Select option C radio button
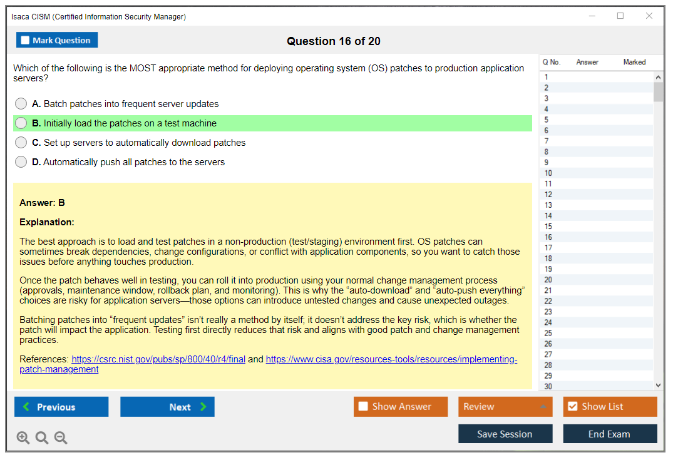 click(21, 142)
